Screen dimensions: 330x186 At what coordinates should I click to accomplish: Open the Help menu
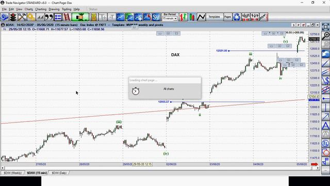(x=77, y=9)
